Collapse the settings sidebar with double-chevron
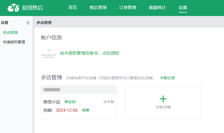 (x=28, y=23)
